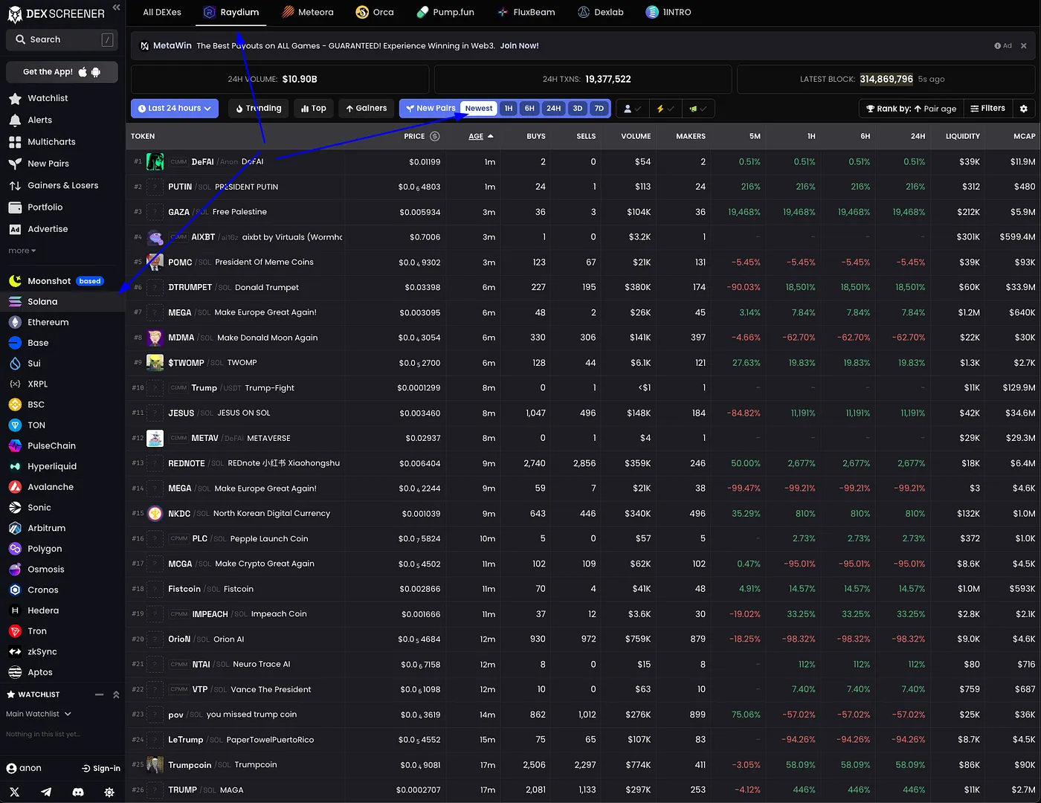The height and width of the screenshot is (803, 1041).
Task: Click the Android app download icon
Action: coord(96,72)
